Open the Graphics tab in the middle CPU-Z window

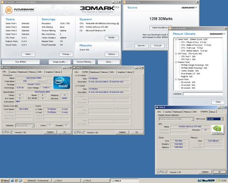[121, 72]
